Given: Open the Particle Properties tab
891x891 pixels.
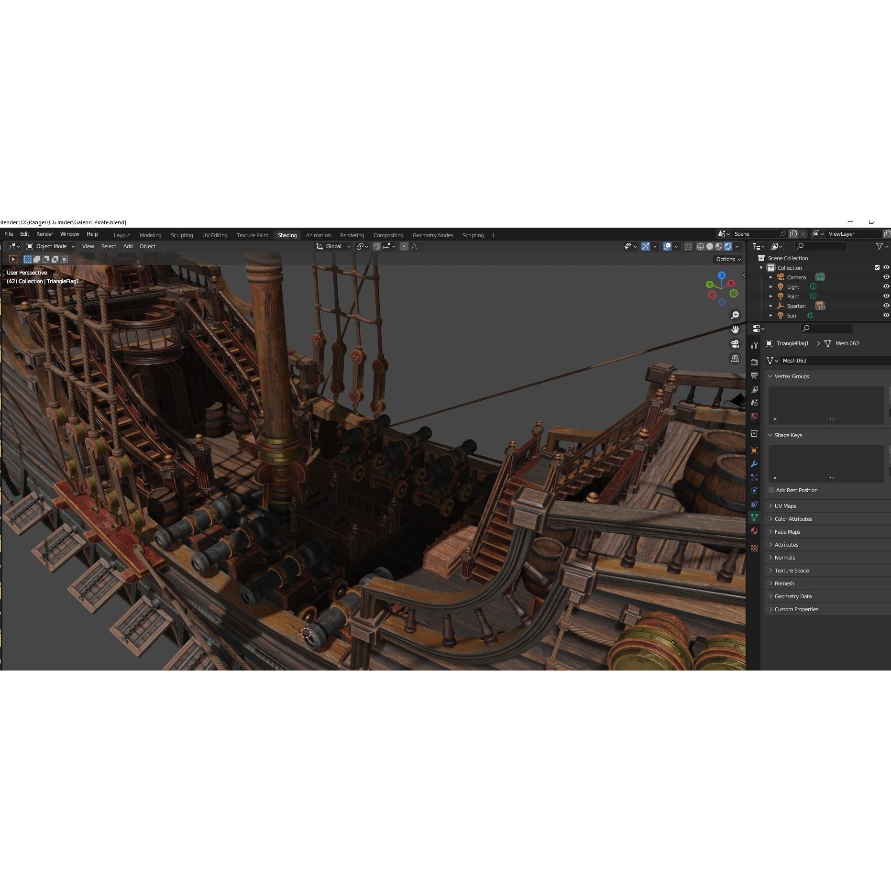Looking at the screenshot, I should 754,477.
